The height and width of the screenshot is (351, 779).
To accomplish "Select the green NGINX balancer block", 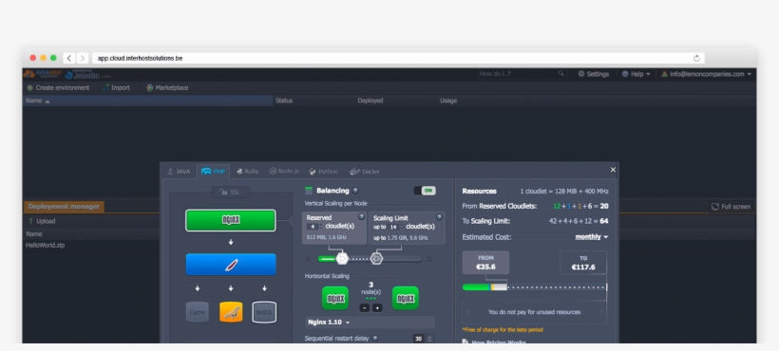I will point(231,220).
